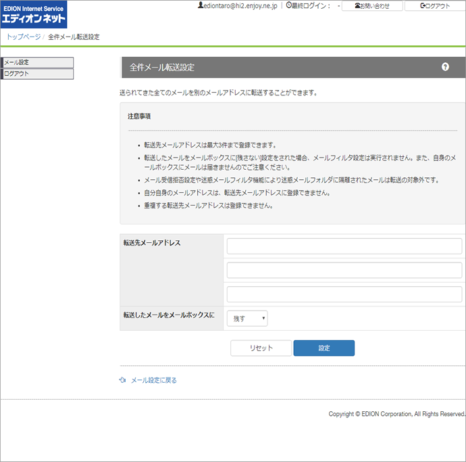
Task: Click the 転送先メールアドレス label
Action: coord(152,243)
